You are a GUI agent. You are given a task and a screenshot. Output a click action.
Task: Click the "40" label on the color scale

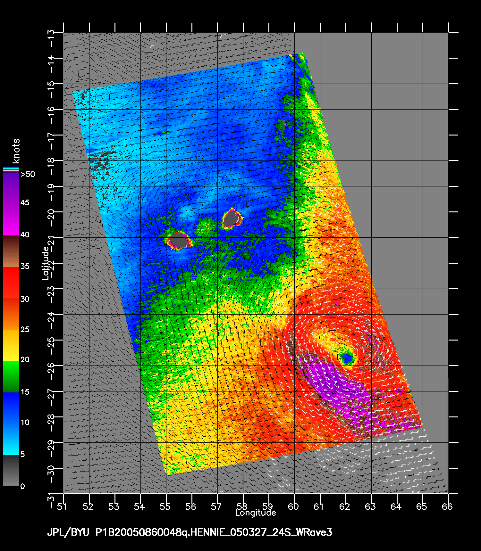(25, 235)
